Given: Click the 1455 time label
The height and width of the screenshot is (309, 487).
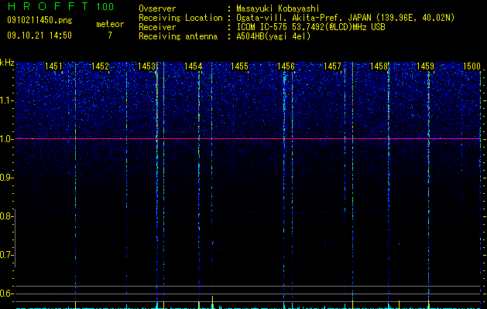Looking at the screenshot, I should pyautogui.click(x=239, y=66).
